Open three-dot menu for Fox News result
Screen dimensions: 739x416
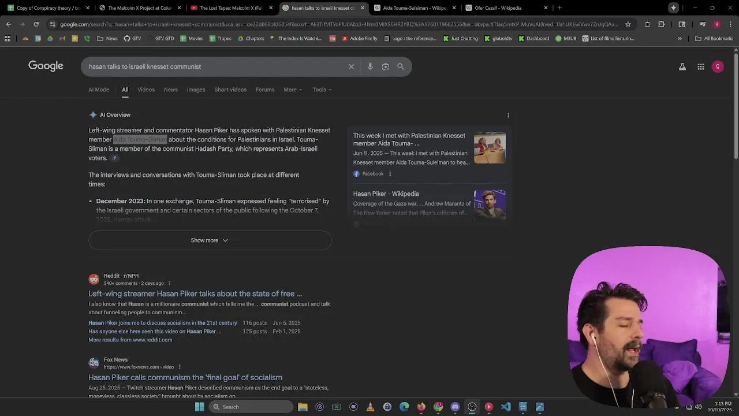pyautogui.click(x=180, y=367)
